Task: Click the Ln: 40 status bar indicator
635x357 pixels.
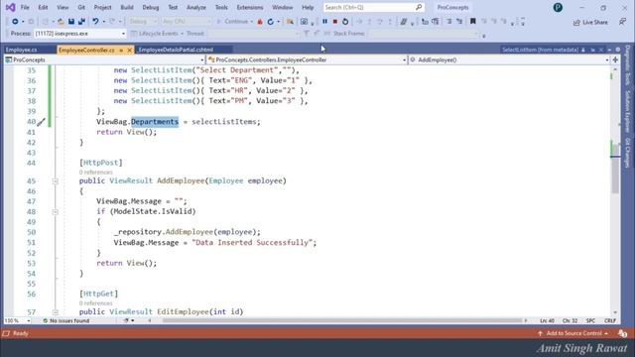Action: coord(547,320)
